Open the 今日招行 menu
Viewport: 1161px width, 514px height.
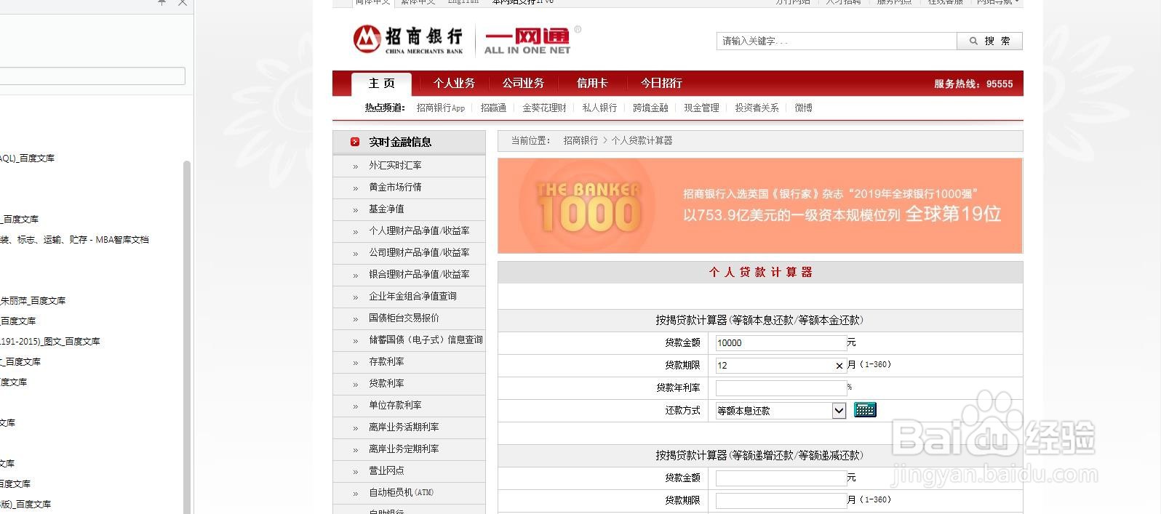661,84
